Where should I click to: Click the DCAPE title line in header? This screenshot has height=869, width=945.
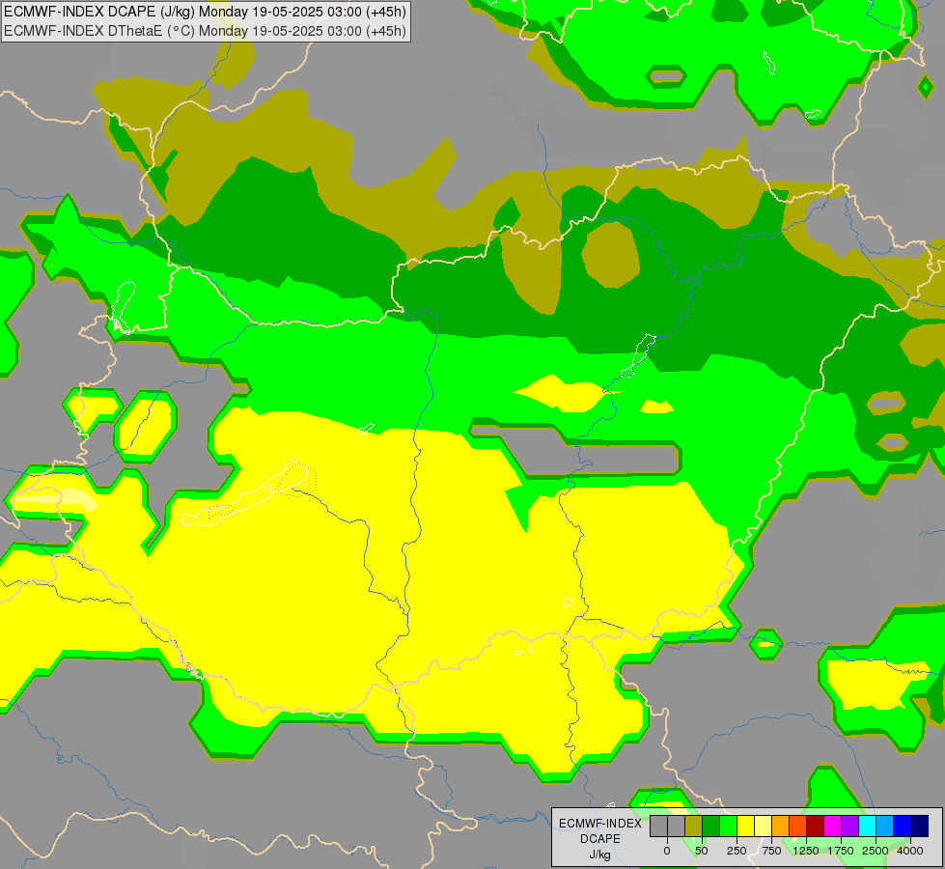click(x=205, y=12)
